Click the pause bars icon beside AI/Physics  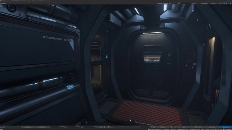pyautogui.click(x=171, y=127)
